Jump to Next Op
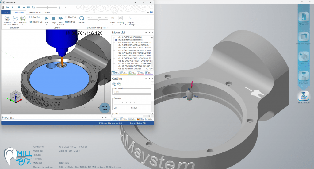314x169 pixels. [70, 22]
